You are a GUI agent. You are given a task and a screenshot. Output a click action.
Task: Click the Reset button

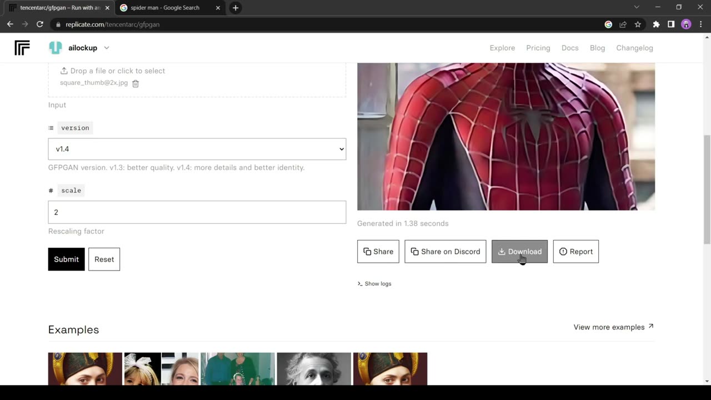click(104, 259)
